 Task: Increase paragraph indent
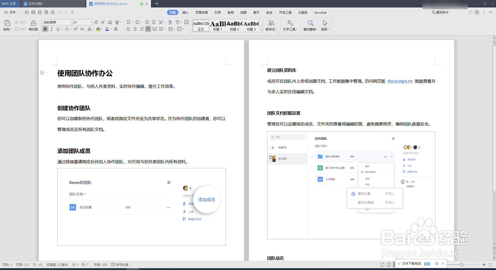pyautogui.click(x=154, y=22)
